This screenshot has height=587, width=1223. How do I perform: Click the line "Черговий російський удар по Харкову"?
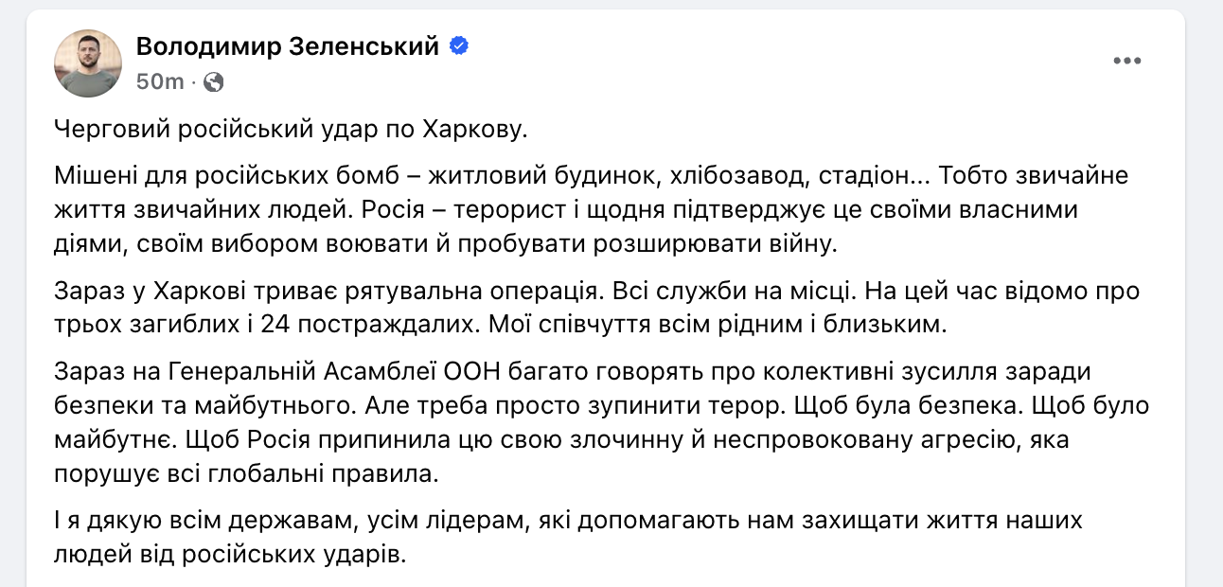(x=289, y=131)
